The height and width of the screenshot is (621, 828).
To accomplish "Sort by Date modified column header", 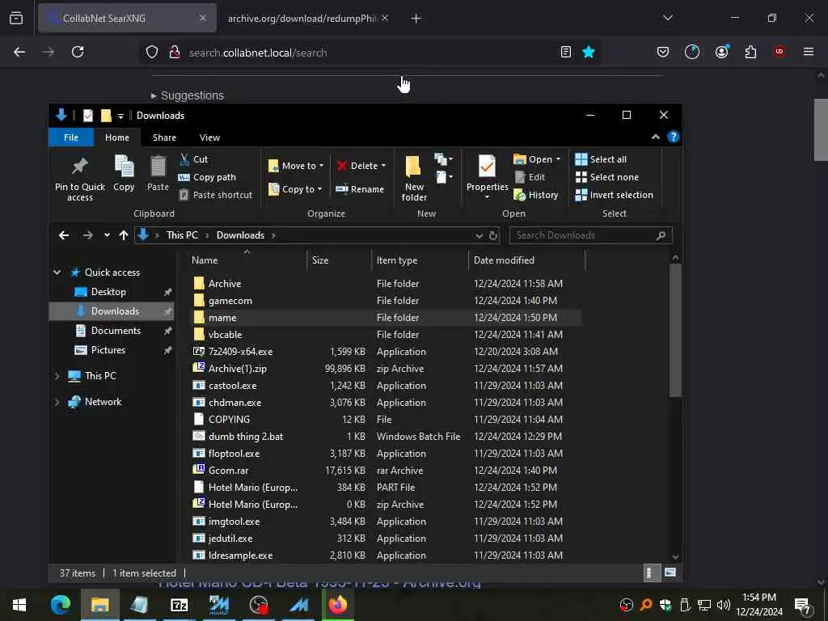I will [x=527, y=260].
